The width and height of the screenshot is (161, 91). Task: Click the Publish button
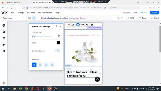point(154,13)
